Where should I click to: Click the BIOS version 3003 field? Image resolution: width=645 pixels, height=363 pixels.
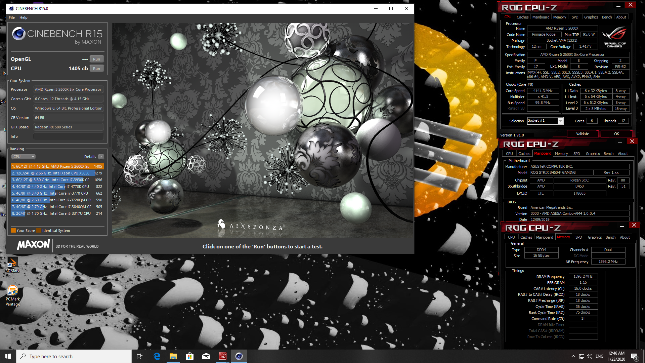click(x=579, y=213)
